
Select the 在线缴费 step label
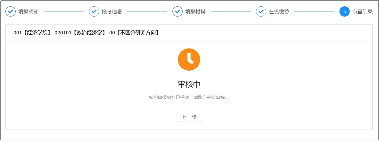[x=279, y=12]
